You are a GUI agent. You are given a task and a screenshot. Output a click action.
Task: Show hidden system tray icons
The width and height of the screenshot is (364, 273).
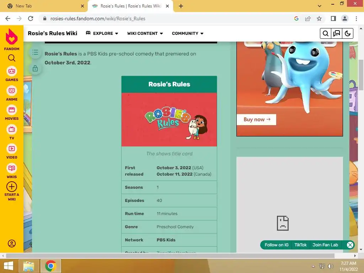click(314, 266)
